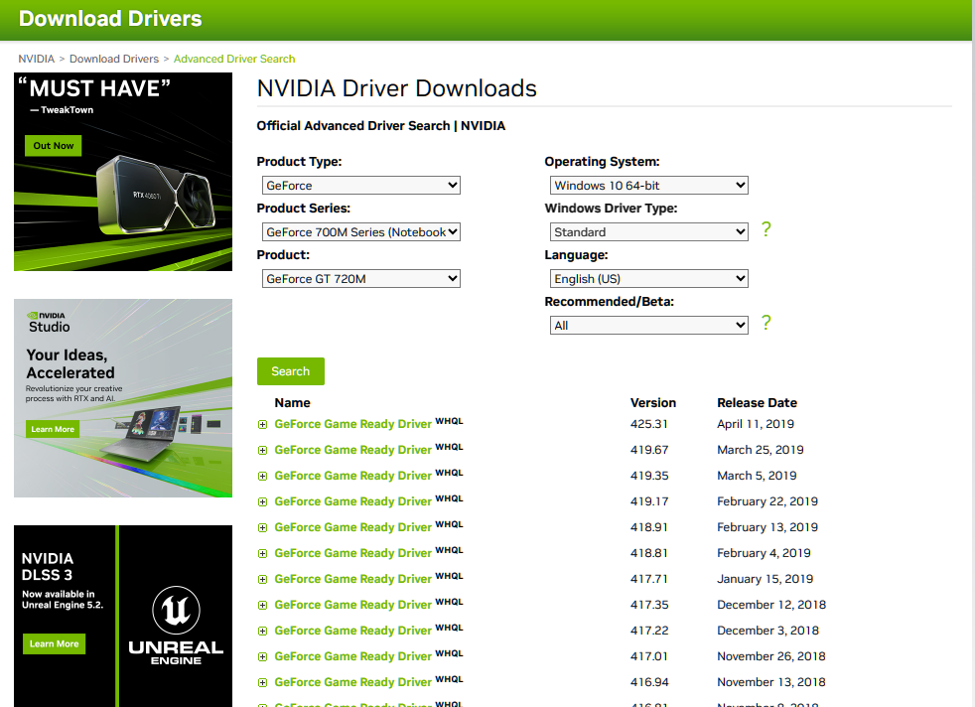
Task: Click the Advanced Driver Search breadcrumb
Action: [234, 59]
